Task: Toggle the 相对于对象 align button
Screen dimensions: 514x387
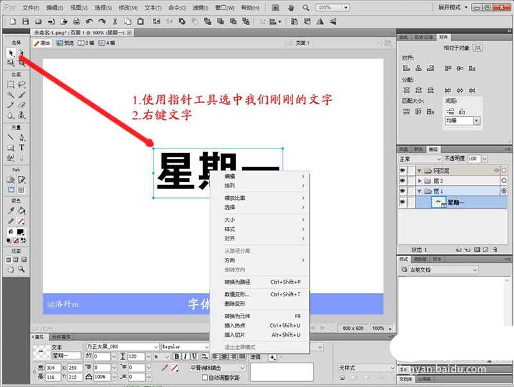Action: click(x=478, y=48)
